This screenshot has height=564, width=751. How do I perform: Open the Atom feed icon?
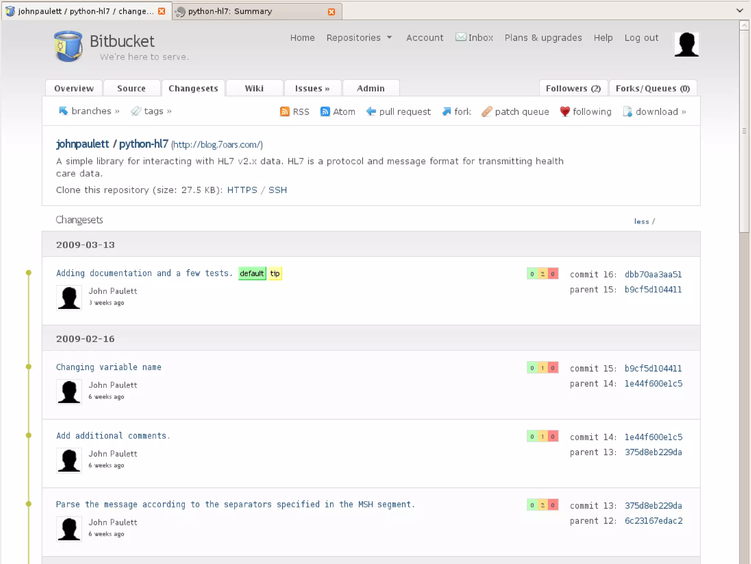[325, 112]
